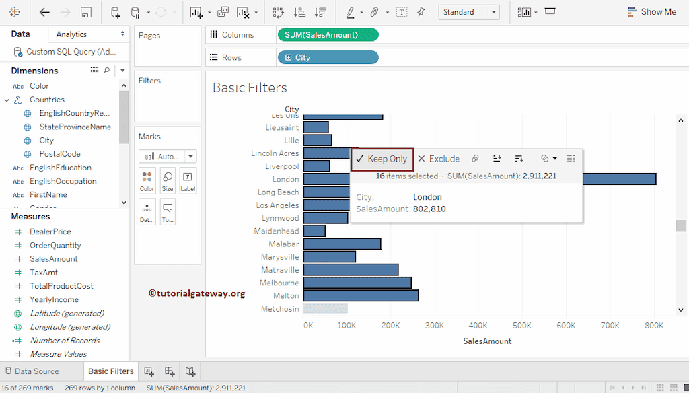Click the Save icon in toolbar

tap(85, 12)
